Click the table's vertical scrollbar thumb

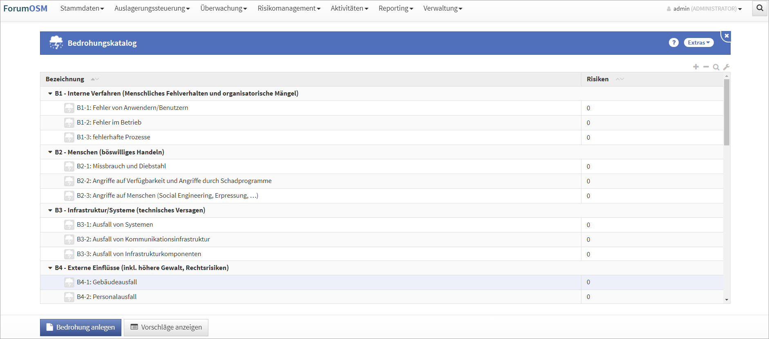tap(727, 112)
